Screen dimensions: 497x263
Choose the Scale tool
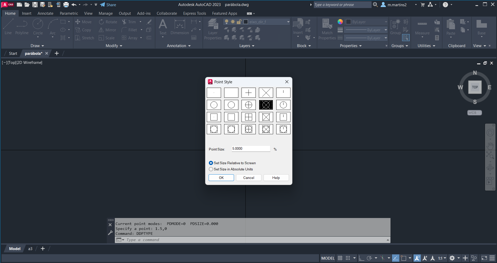107,38
